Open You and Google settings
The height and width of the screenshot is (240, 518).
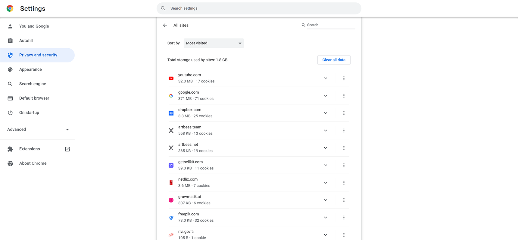pyautogui.click(x=37, y=26)
